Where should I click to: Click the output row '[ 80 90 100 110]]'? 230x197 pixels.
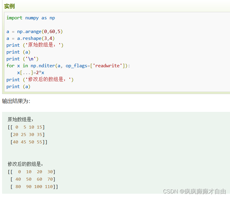click(x=34, y=187)
